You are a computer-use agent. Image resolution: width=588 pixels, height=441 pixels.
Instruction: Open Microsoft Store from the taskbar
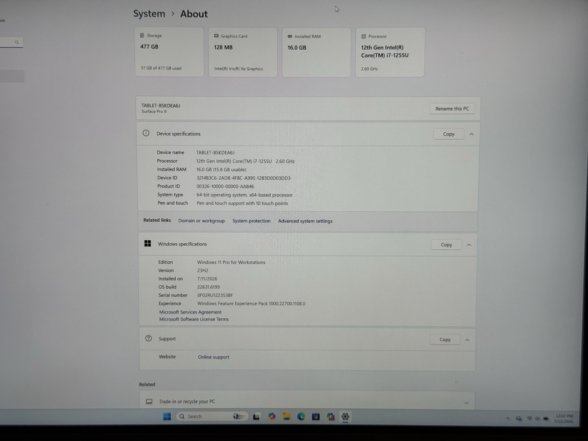tap(316, 417)
